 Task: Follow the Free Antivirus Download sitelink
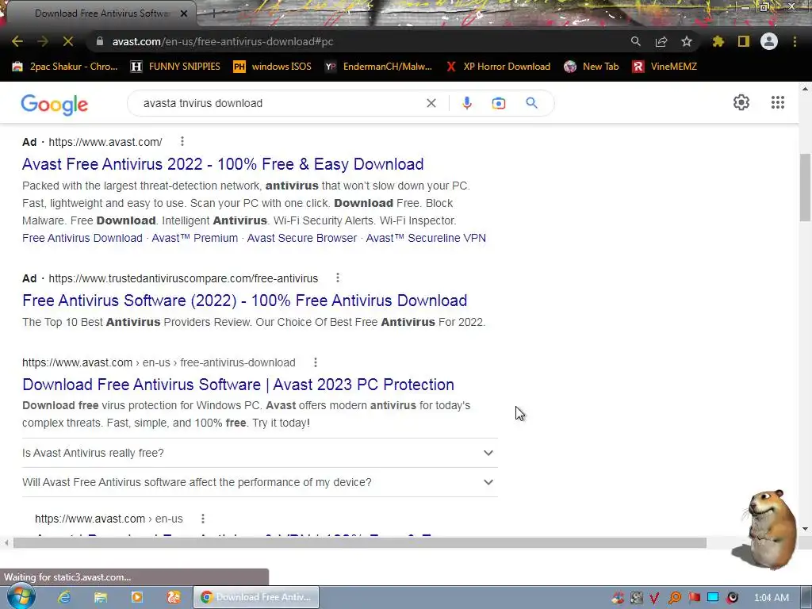(82, 238)
